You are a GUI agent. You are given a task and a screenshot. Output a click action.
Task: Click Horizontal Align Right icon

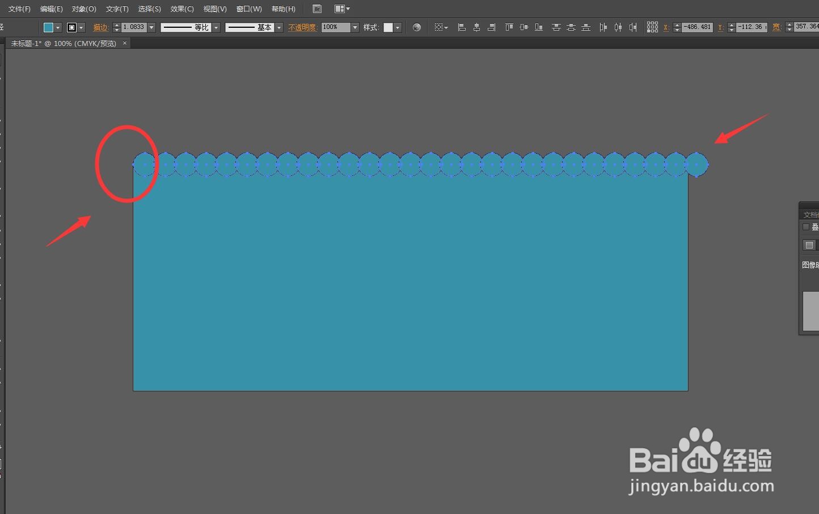(x=492, y=27)
